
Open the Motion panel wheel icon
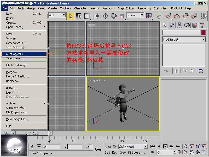(187, 25)
